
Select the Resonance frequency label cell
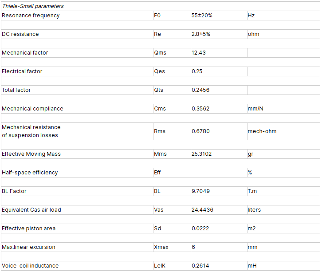(x=31, y=16)
